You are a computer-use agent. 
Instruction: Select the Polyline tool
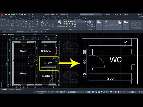point(7,23)
